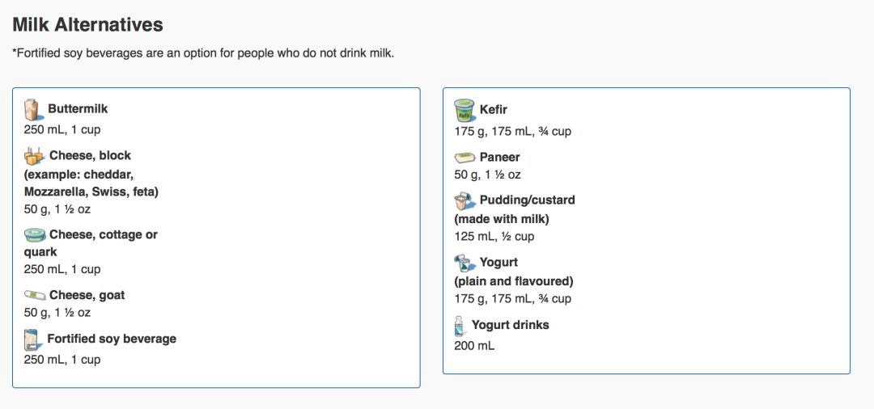Screen dimensions: 874x409
Task: Select the fortified soy beverage carton icon
Action: pyautogui.click(x=32, y=339)
